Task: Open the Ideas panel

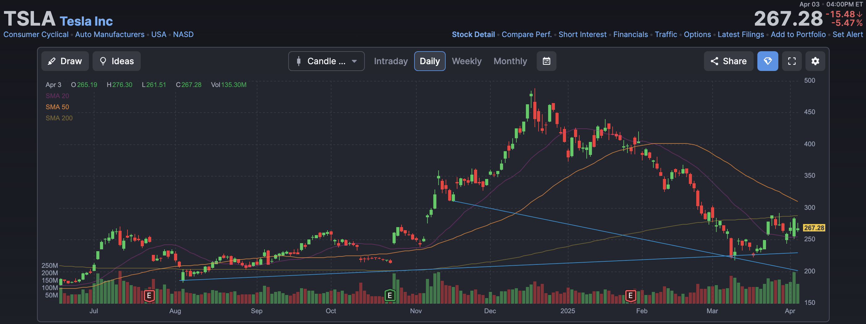Action: pos(116,61)
